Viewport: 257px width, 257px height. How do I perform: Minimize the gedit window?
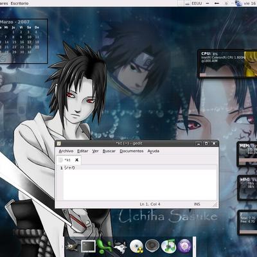point(199,143)
